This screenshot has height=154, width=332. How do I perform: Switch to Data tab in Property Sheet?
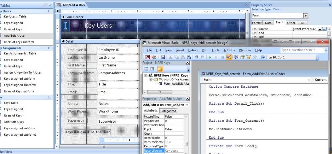(x=268, y=23)
